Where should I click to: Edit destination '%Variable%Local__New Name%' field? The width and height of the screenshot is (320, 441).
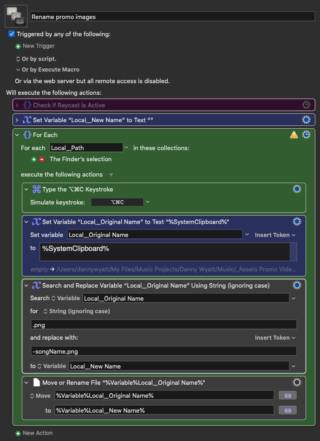pos(164,410)
